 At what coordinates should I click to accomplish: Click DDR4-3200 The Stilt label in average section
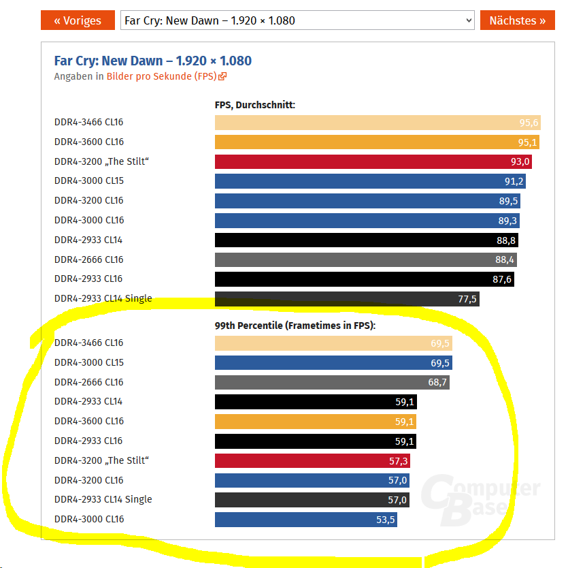coord(101,161)
